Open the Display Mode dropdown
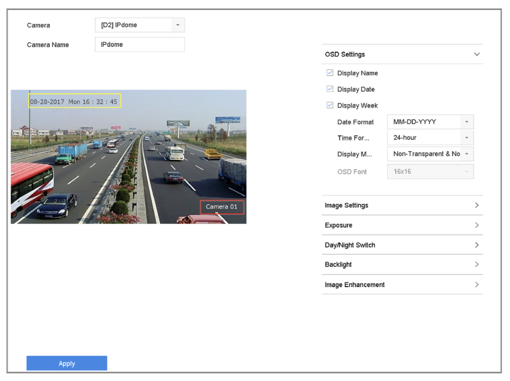This screenshot has height=381, width=510. 430,154
